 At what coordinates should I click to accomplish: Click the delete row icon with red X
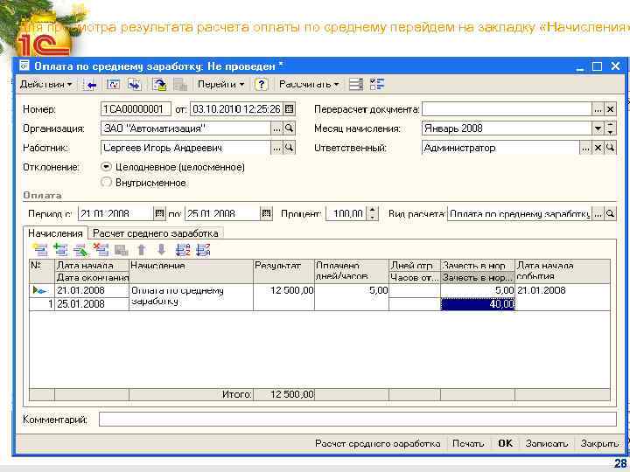tap(101, 250)
